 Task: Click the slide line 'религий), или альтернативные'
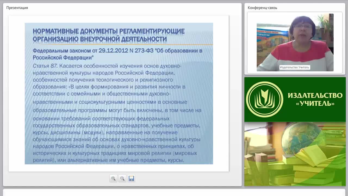pyautogui.click(x=108, y=160)
